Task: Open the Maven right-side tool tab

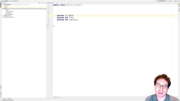Action: (179, 10)
